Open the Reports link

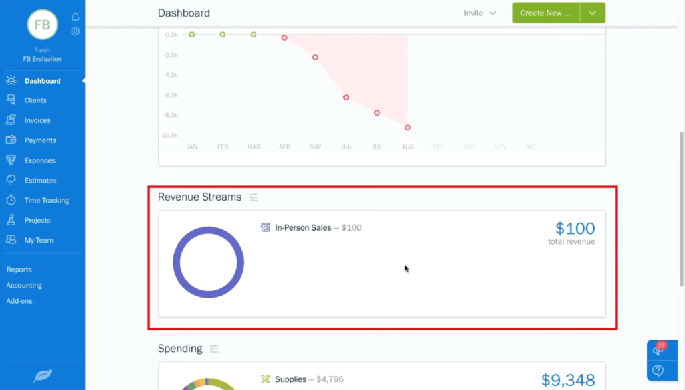[x=19, y=269]
